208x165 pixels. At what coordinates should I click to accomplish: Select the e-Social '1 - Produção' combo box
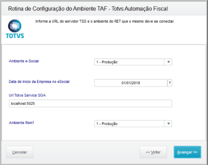click(133, 62)
